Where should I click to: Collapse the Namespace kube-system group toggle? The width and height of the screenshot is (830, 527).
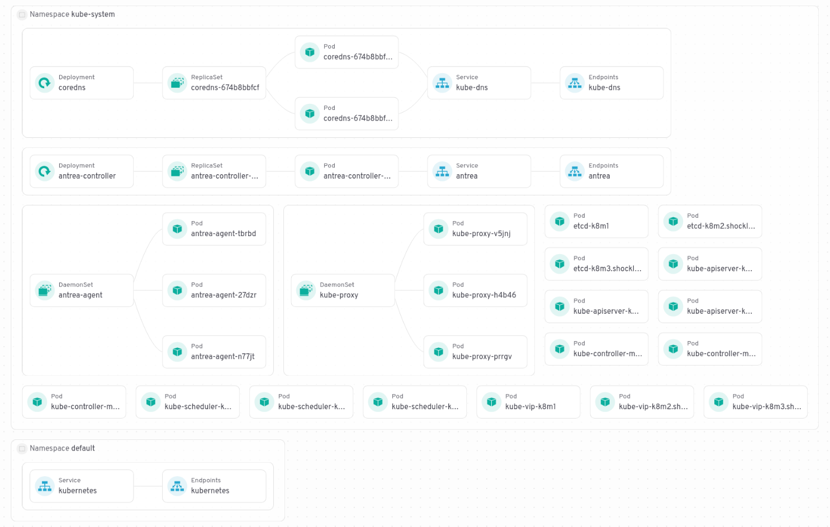[22, 15]
